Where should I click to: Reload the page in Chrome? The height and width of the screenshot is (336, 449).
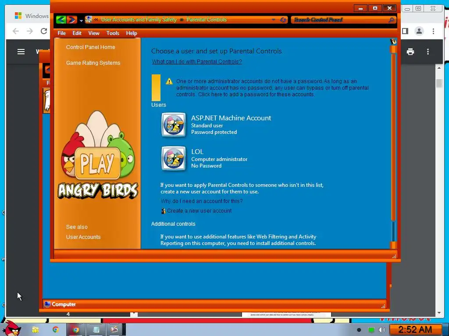[x=43, y=31]
